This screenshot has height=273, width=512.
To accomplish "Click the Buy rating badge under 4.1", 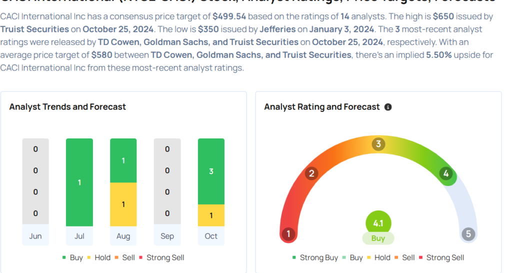I will (x=378, y=238).
